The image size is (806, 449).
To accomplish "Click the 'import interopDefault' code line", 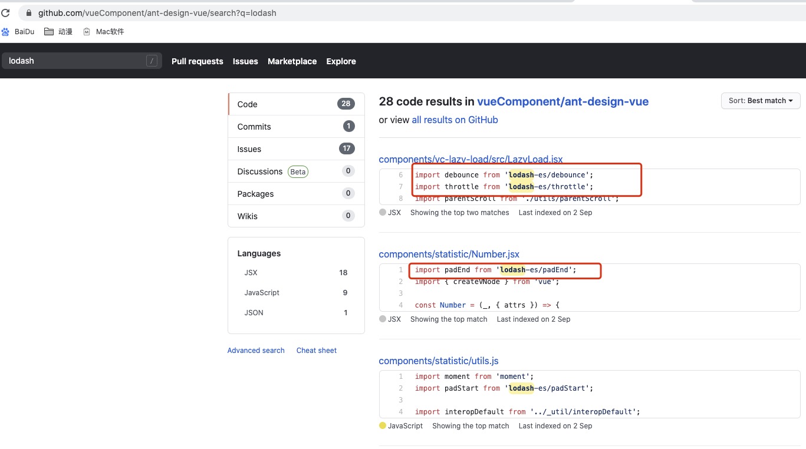I will click(x=528, y=412).
